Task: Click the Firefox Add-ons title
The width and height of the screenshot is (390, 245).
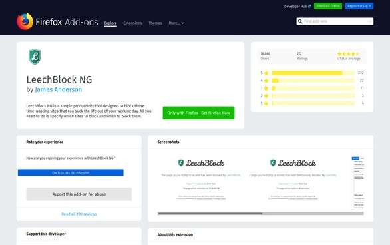Action: point(67,22)
